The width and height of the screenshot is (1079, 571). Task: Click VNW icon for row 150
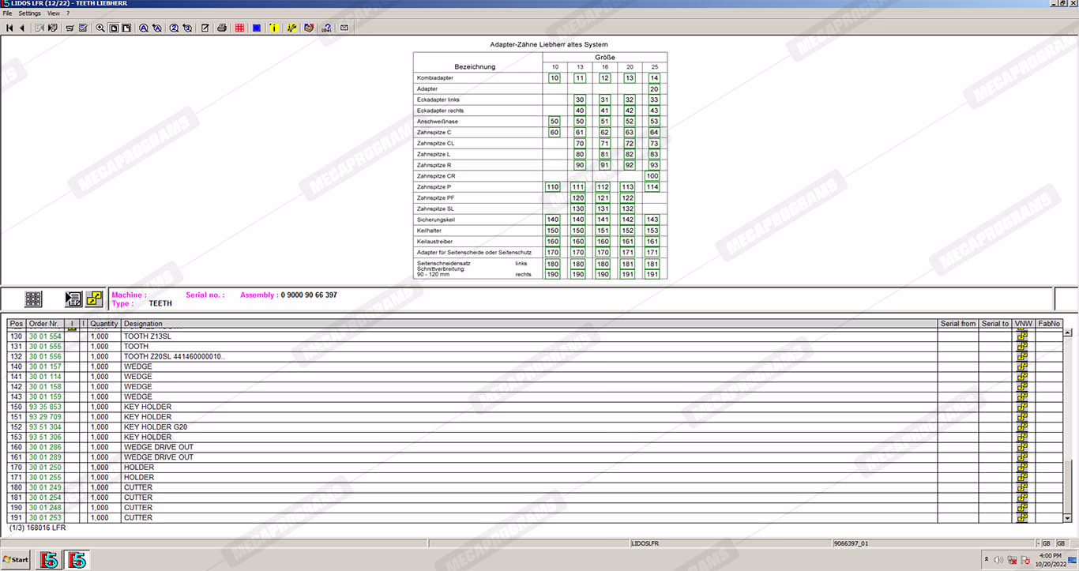click(1022, 407)
